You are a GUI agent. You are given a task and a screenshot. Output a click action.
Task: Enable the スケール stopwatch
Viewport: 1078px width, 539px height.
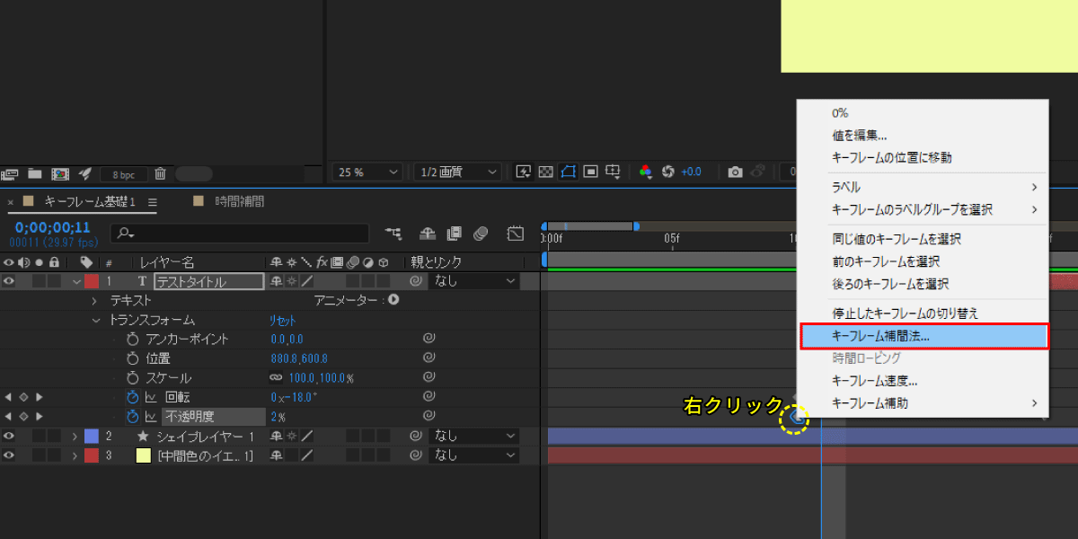pos(133,377)
